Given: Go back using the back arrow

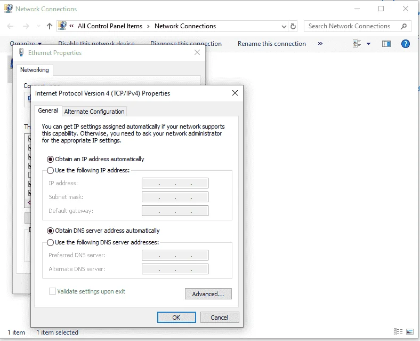Looking at the screenshot, I should pos(10,26).
